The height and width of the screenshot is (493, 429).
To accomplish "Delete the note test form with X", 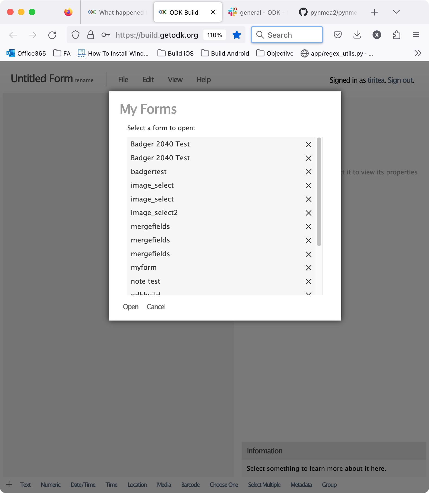I will tap(308, 281).
